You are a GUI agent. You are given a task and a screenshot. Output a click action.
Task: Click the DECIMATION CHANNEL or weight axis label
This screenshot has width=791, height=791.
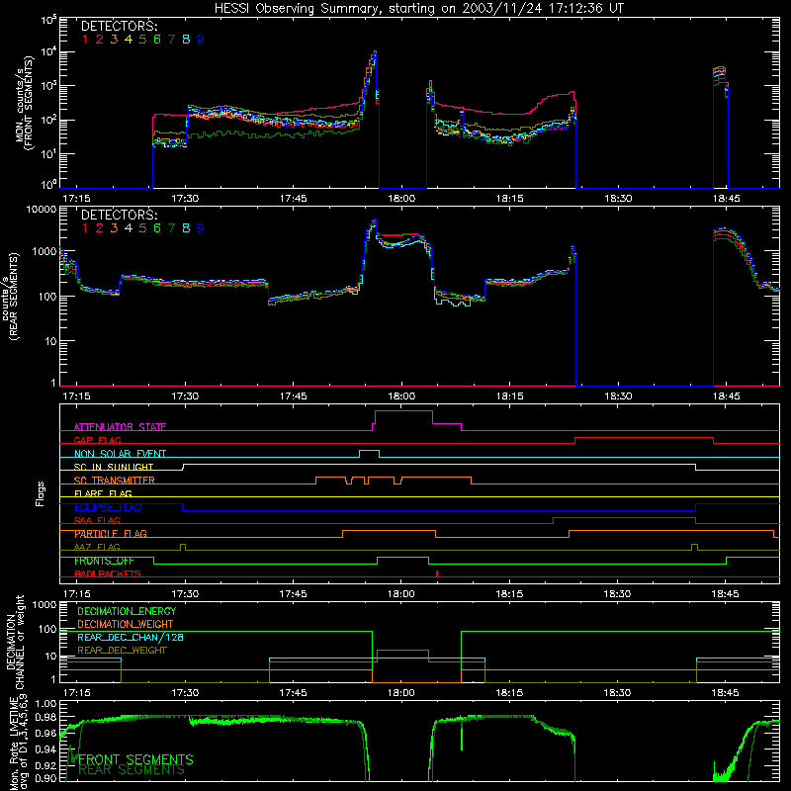pos(16,642)
